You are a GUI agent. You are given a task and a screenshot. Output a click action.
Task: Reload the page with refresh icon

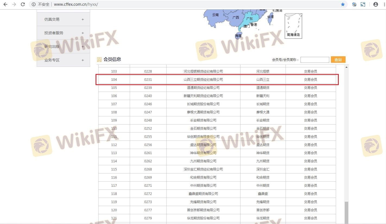[x=23, y=4]
